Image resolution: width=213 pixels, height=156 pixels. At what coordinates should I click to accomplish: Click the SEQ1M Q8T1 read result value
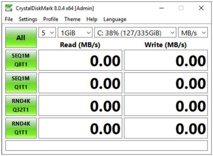(80, 60)
